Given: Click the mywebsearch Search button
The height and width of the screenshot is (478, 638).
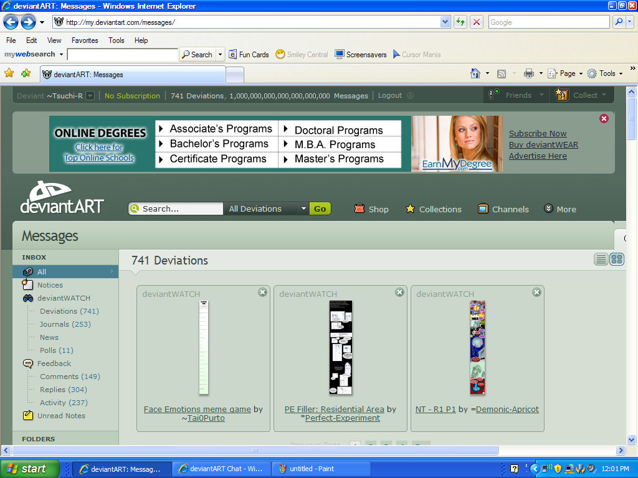Looking at the screenshot, I should 198,54.
